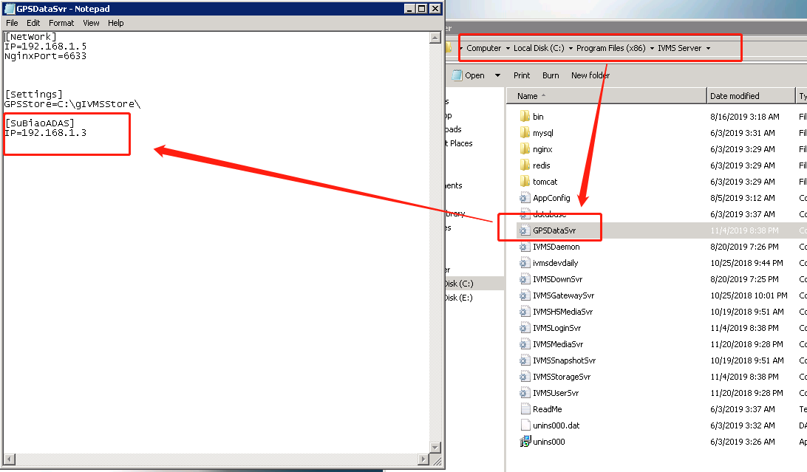Expand the Local Disk (C:) breadcrumb dropdown
The height and width of the screenshot is (472, 807).
coord(571,48)
